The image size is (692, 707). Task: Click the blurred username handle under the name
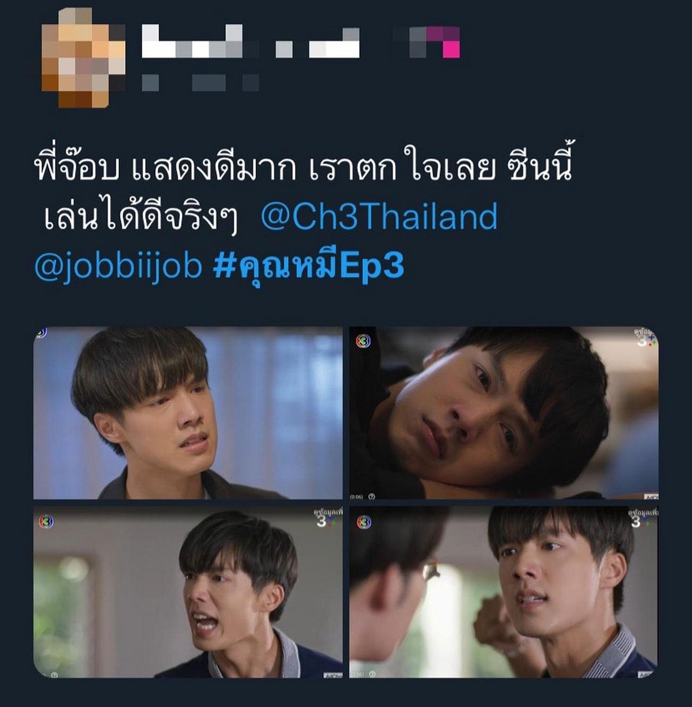[201, 83]
